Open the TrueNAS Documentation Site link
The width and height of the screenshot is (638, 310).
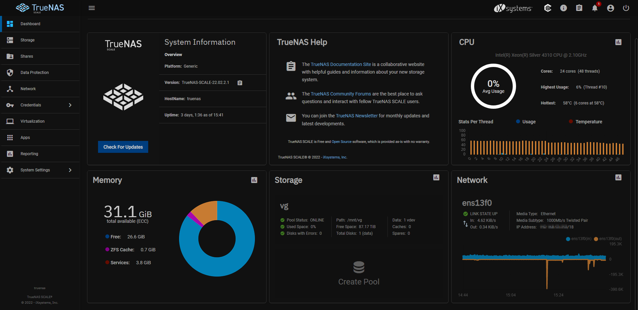point(341,64)
